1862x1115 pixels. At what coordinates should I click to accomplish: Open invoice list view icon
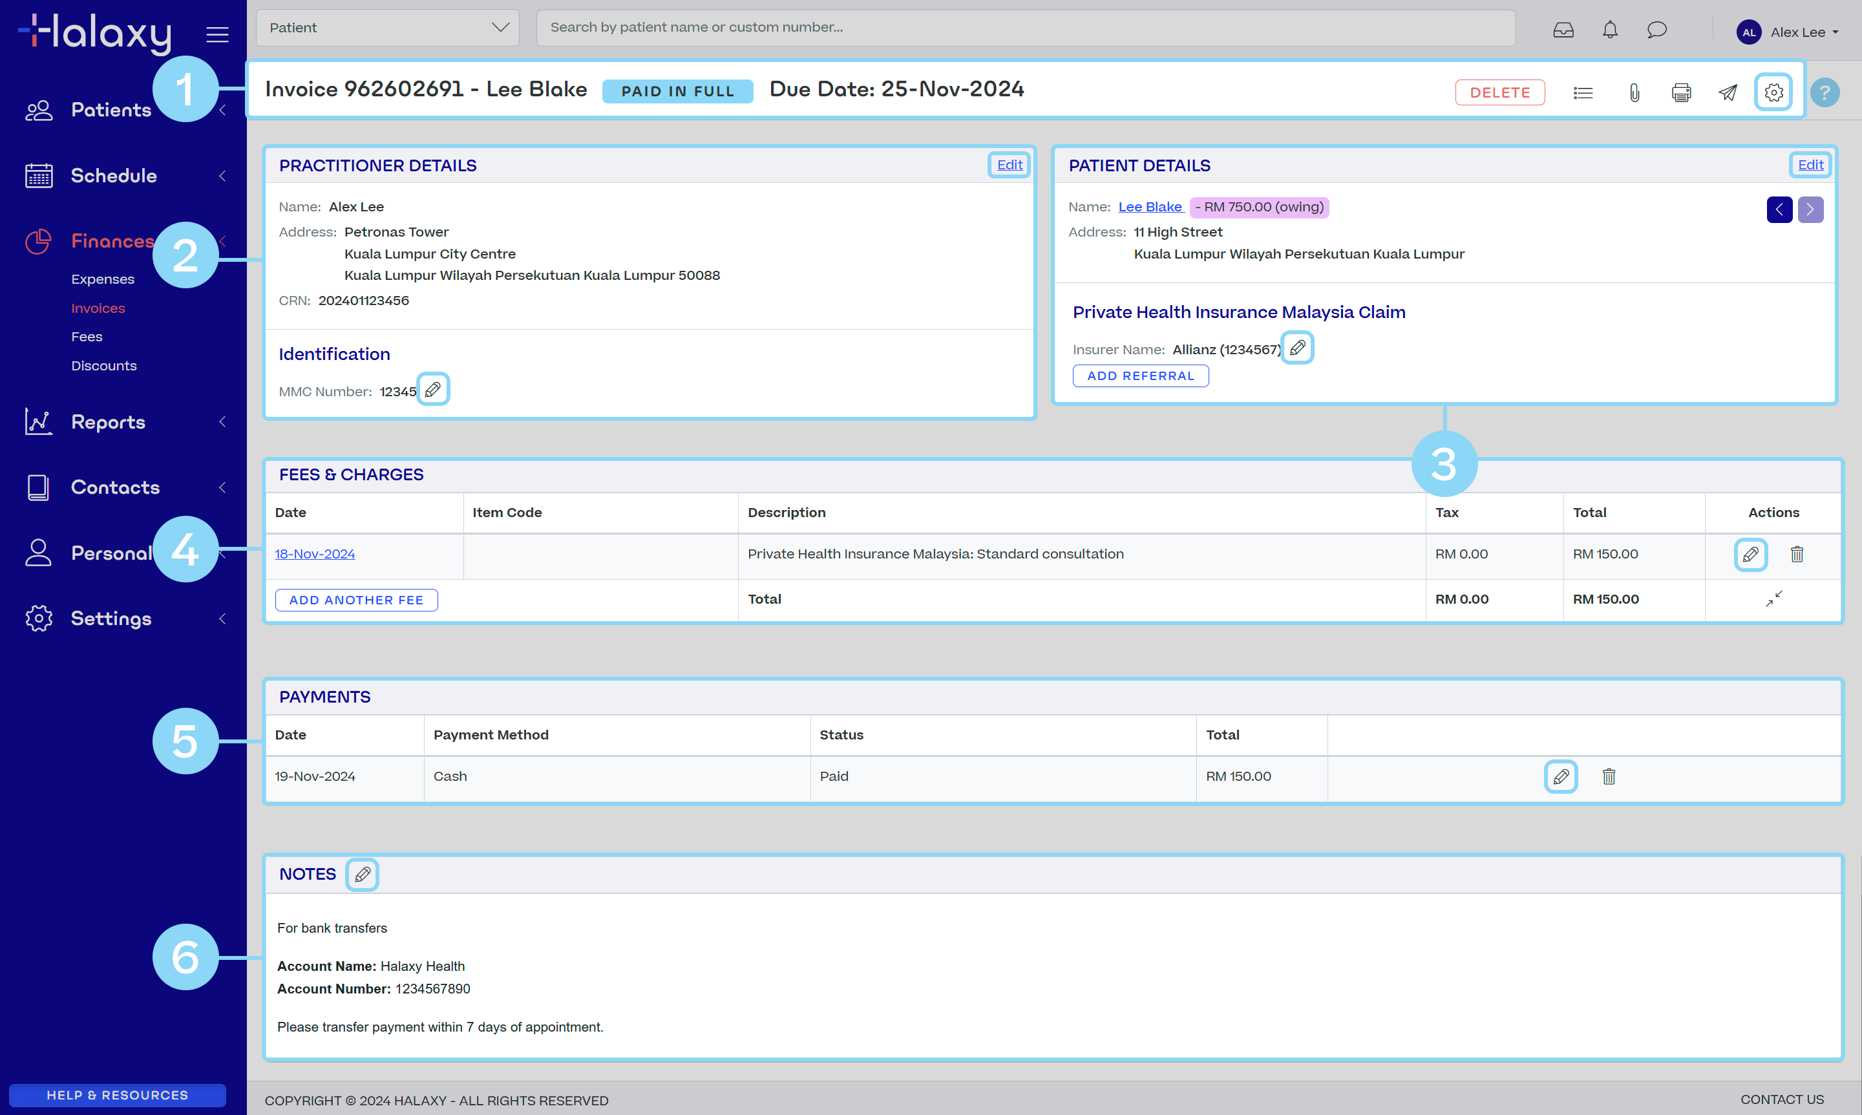click(1583, 92)
